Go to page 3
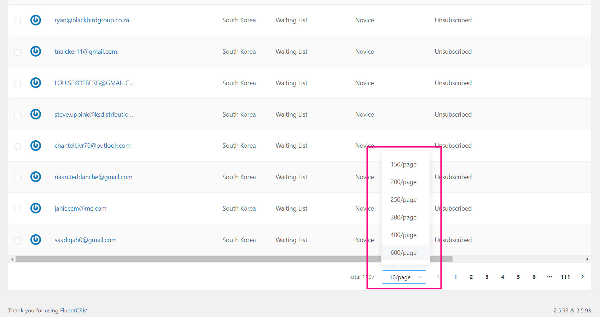 point(487,277)
